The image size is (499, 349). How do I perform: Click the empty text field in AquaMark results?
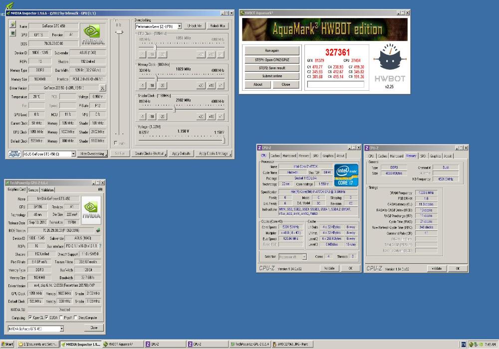coord(335,85)
